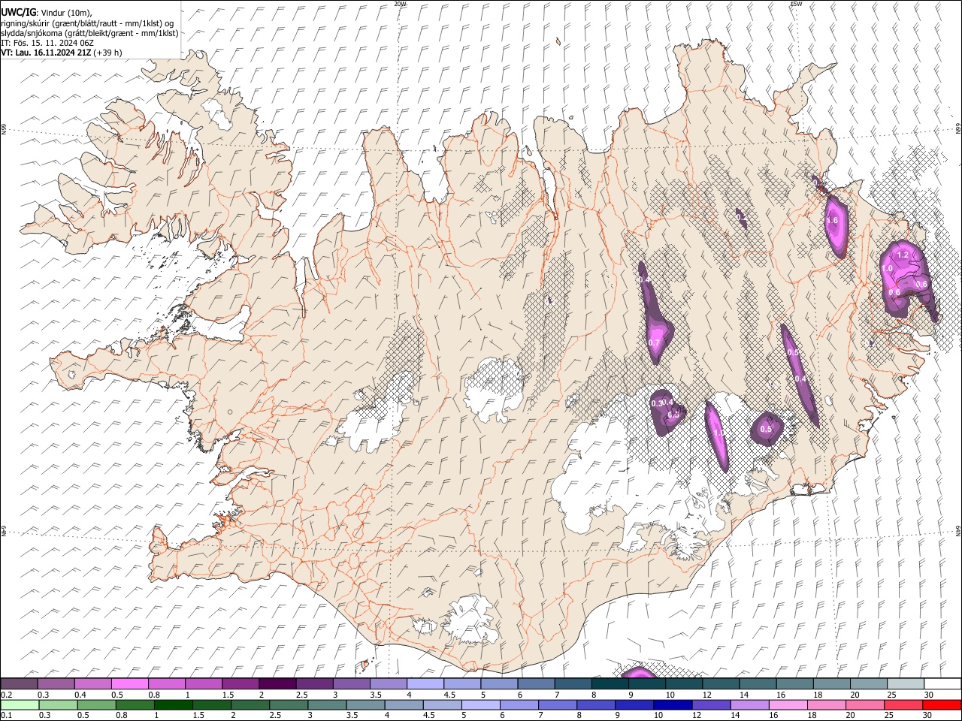The height and width of the screenshot is (721, 962).
Task: Pick the pale green 0.1–0.3 rain scale swatch
Action: [20, 704]
